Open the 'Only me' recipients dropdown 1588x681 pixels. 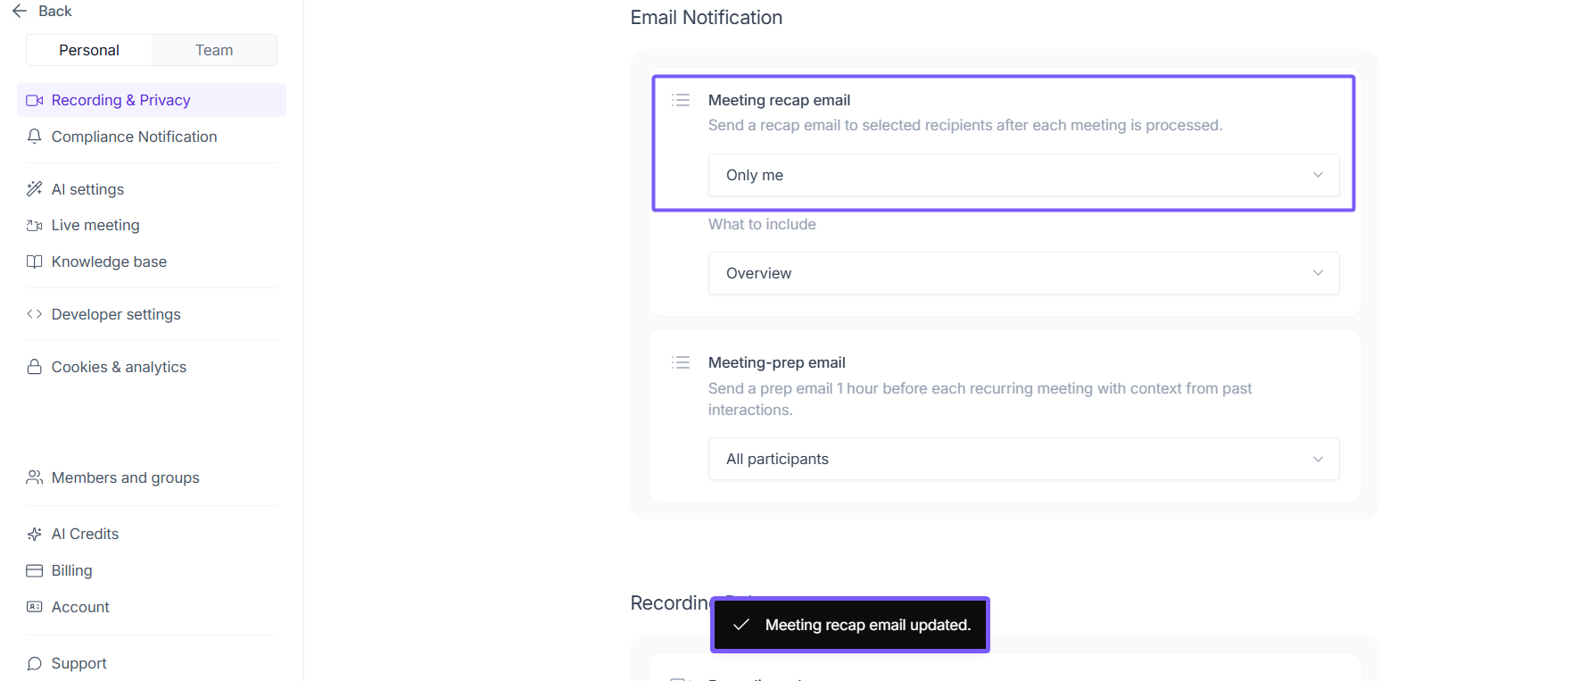(1023, 175)
